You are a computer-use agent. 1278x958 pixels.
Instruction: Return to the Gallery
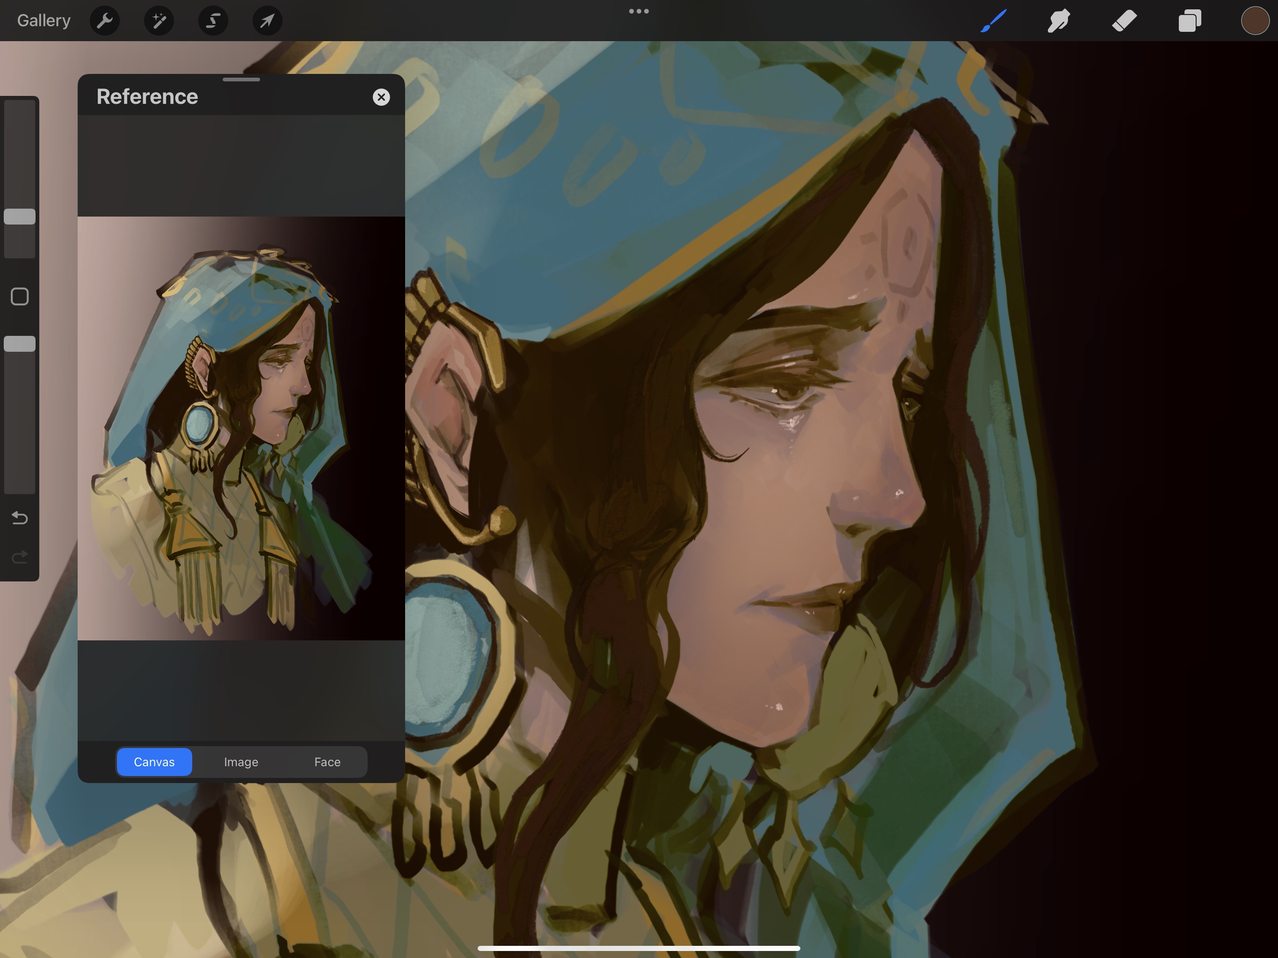(x=44, y=21)
